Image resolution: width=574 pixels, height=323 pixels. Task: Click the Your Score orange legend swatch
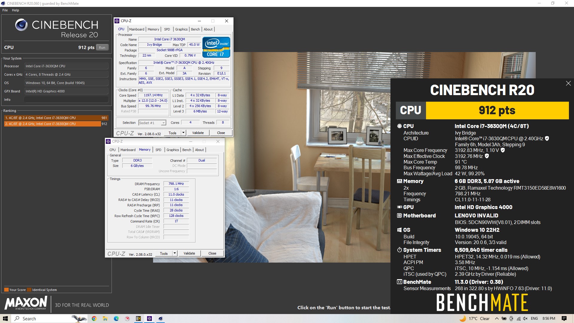[x=6, y=290]
